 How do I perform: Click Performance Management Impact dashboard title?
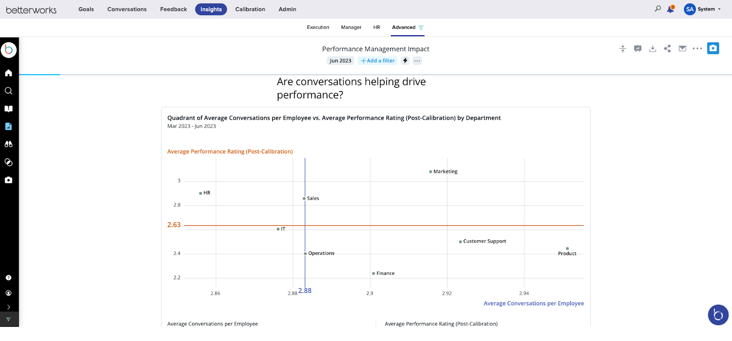click(x=376, y=49)
